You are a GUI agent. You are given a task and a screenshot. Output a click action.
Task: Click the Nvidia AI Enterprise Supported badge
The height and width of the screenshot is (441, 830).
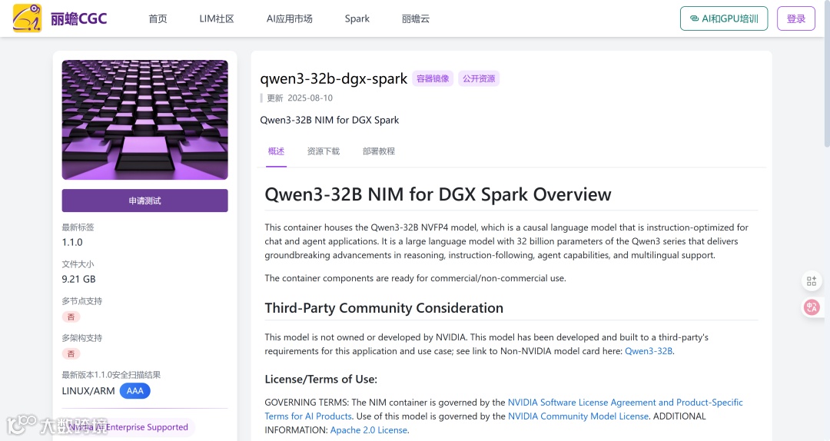[128, 427]
